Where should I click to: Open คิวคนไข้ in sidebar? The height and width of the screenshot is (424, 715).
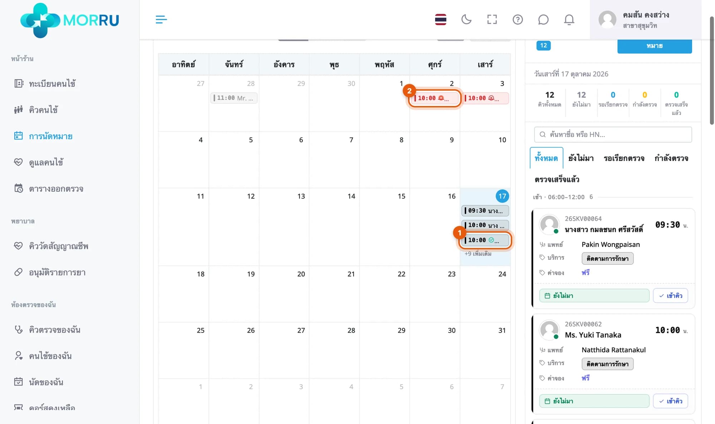(x=36, y=110)
